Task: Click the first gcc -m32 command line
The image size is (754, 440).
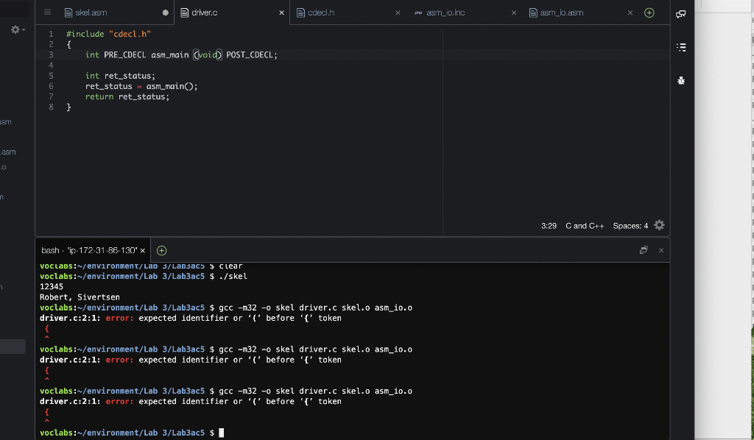Action: point(315,308)
